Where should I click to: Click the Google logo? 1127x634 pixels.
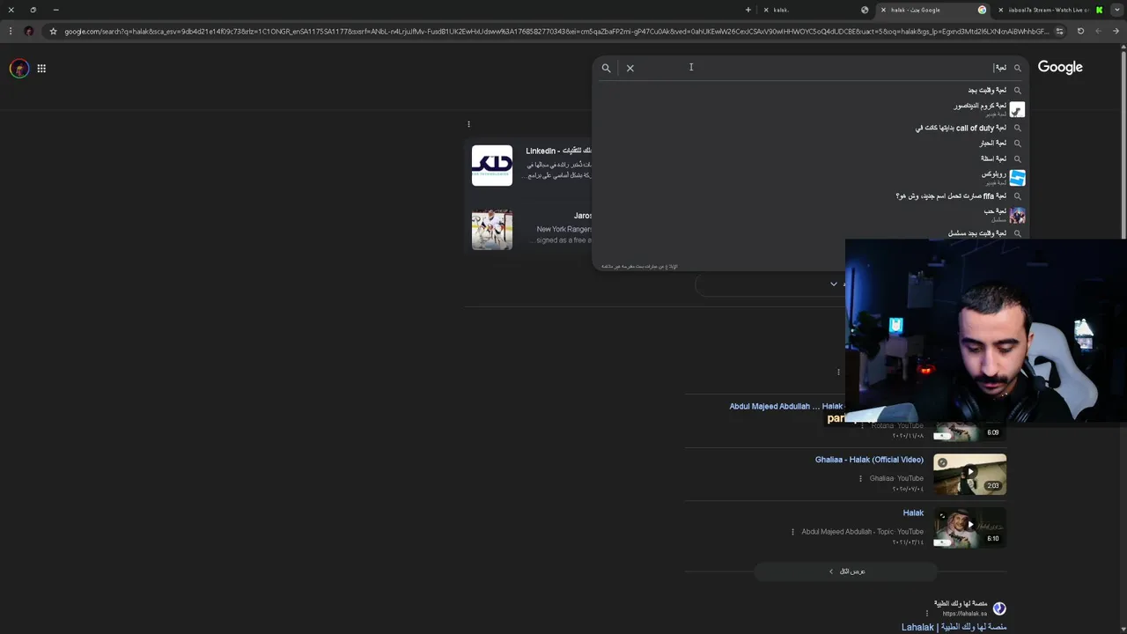[1060, 68]
